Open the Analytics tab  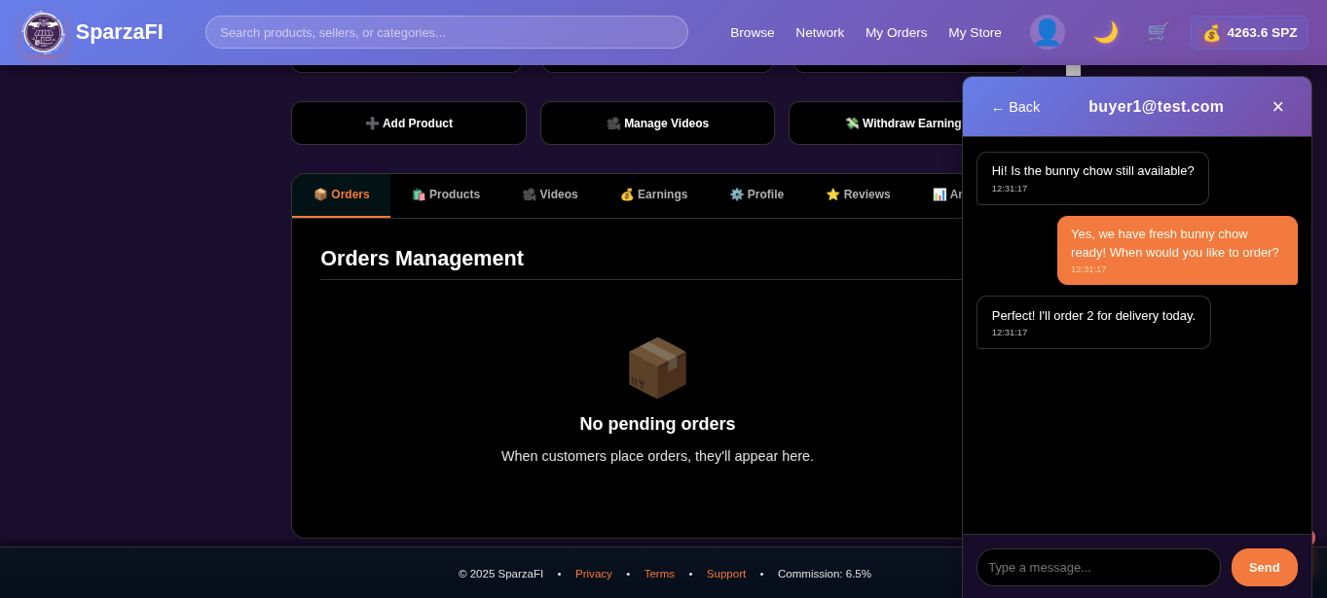[x=940, y=194]
